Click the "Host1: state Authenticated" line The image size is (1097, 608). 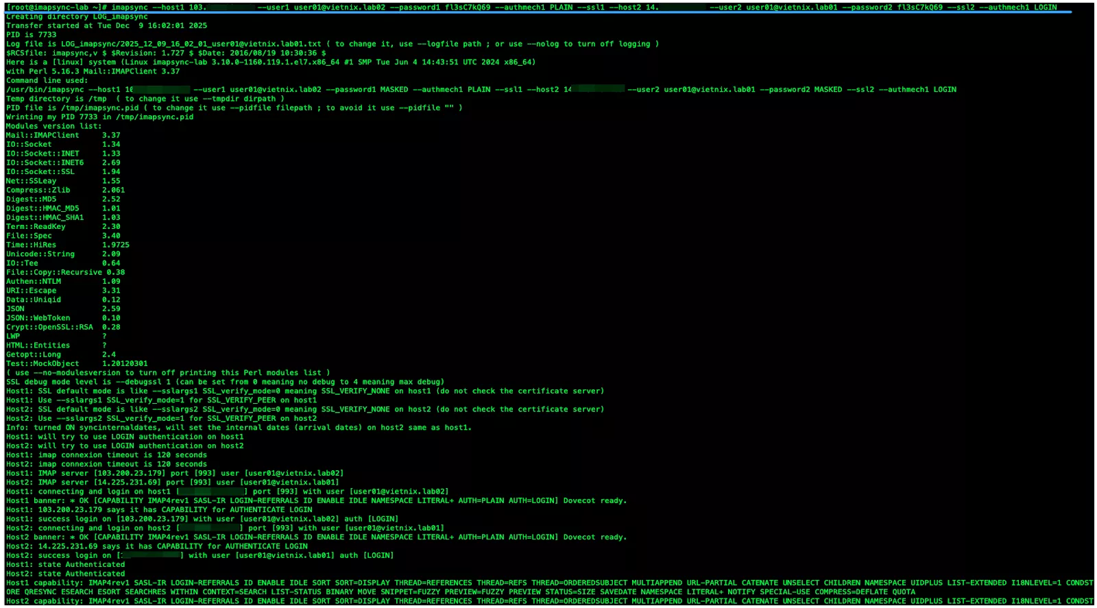(65, 565)
